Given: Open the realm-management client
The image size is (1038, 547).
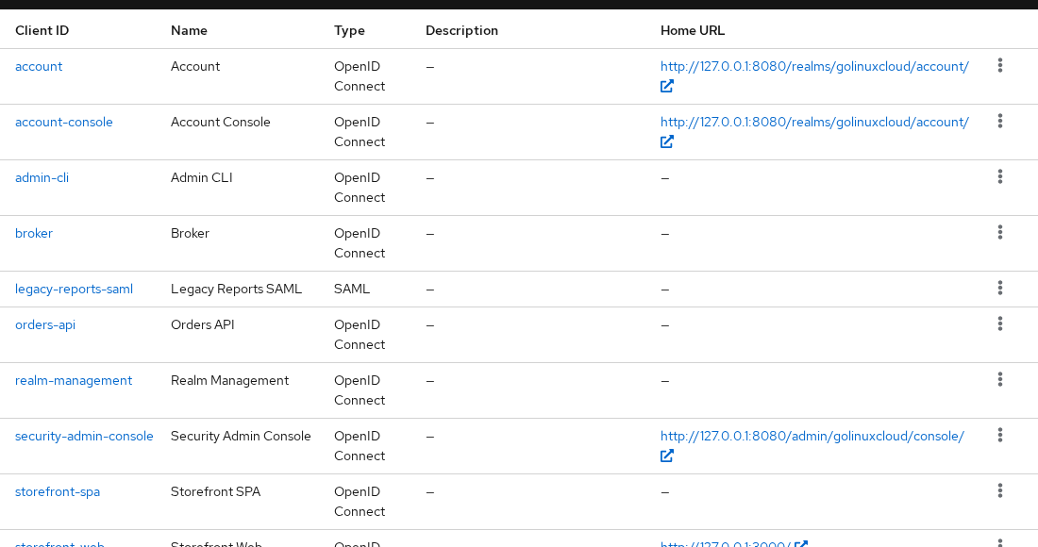Looking at the screenshot, I should (74, 380).
